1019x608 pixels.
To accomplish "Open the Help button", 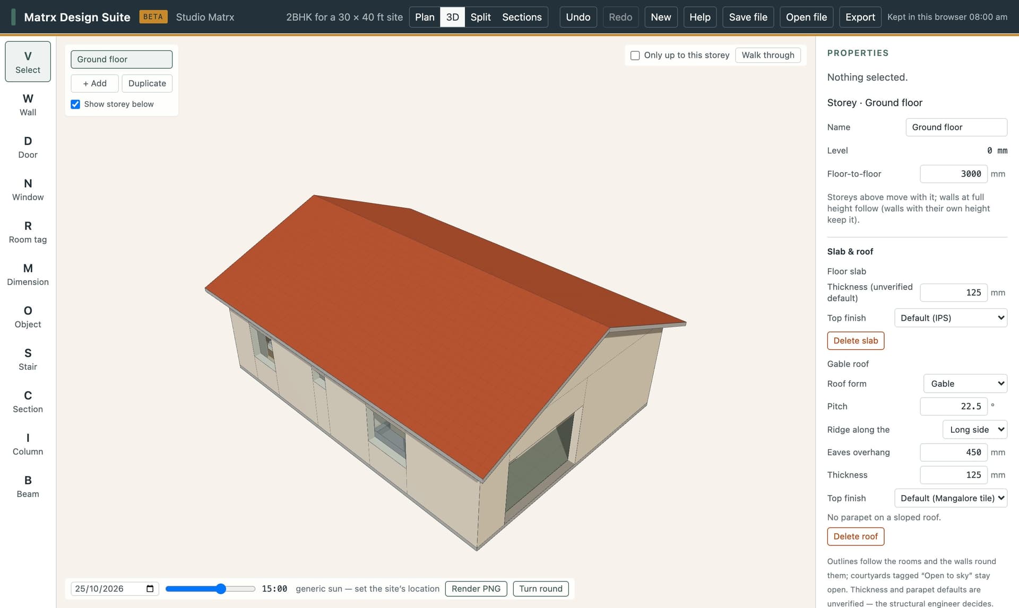I will [x=700, y=17].
